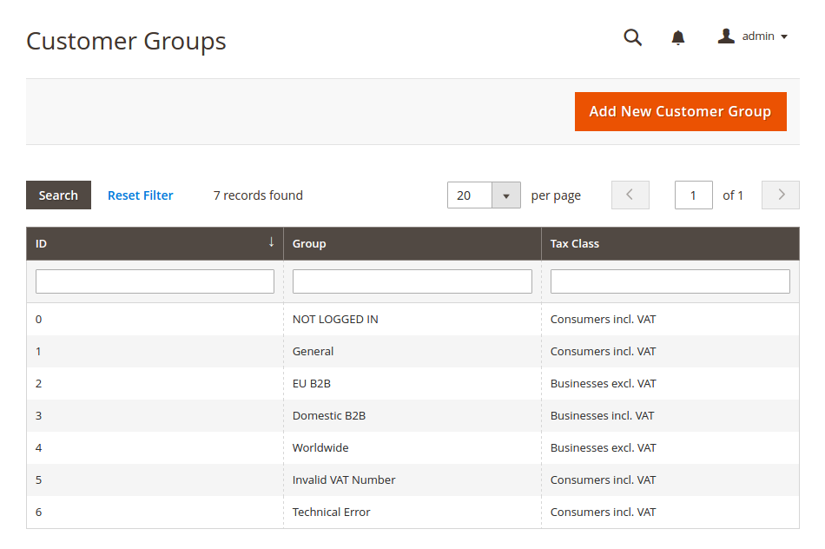
Task: Click the Tax Class cell for Worldwide
Action: pyautogui.click(x=670, y=448)
